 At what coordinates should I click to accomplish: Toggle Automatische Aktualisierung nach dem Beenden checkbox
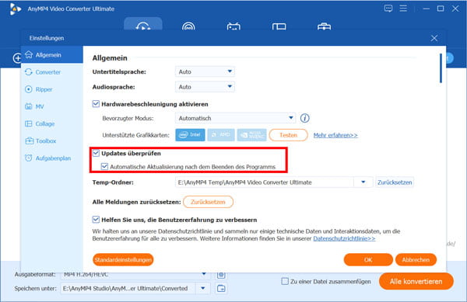pos(104,167)
